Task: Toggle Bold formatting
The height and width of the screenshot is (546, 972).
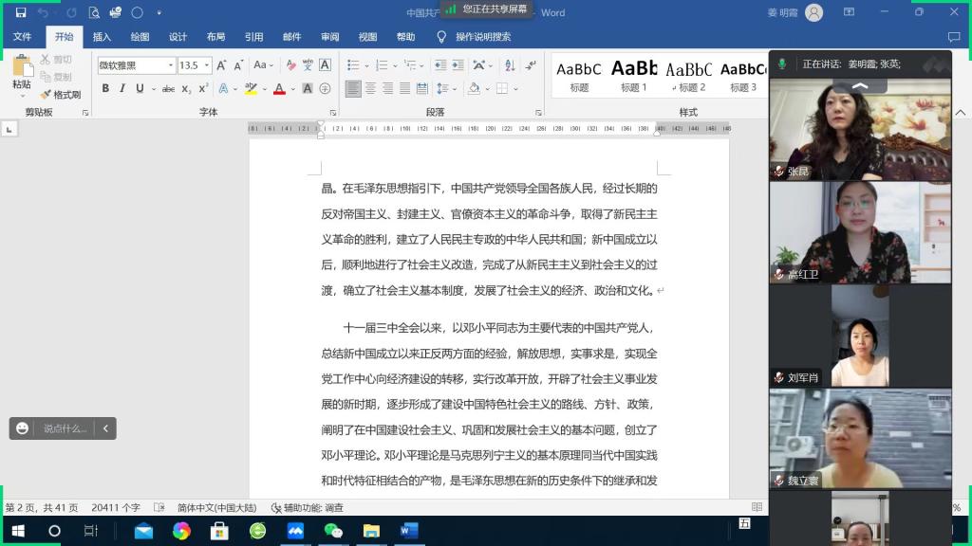Action: point(105,89)
